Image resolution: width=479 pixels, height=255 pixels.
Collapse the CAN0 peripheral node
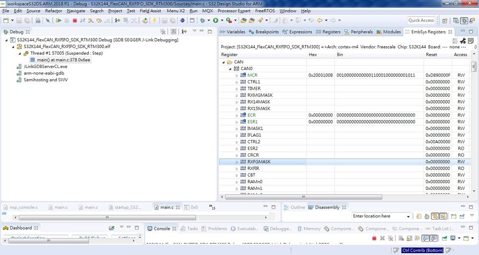[x=230, y=69]
